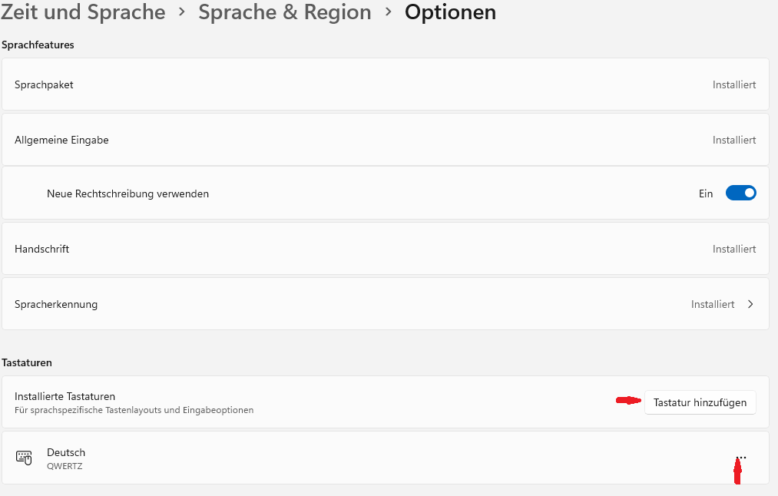Click breadcrumb arrow after Zeit und Sprache
This screenshot has height=496, width=778.
[x=181, y=12]
